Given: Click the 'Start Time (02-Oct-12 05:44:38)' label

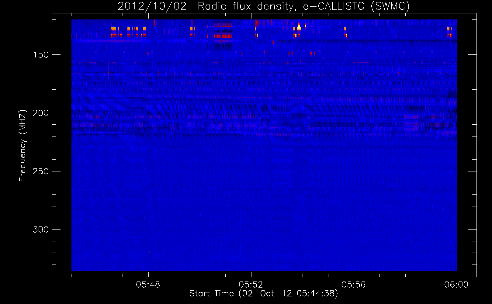Looking at the screenshot, I should [264, 294].
